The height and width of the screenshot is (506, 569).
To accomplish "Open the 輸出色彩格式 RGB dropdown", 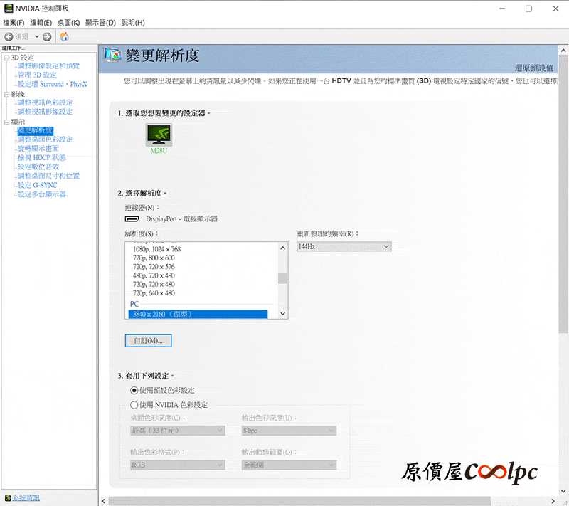I will (177, 465).
